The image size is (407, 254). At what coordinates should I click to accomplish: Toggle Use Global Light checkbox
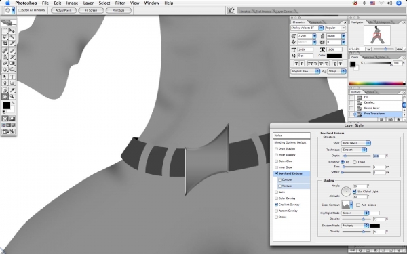tap(355, 191)
